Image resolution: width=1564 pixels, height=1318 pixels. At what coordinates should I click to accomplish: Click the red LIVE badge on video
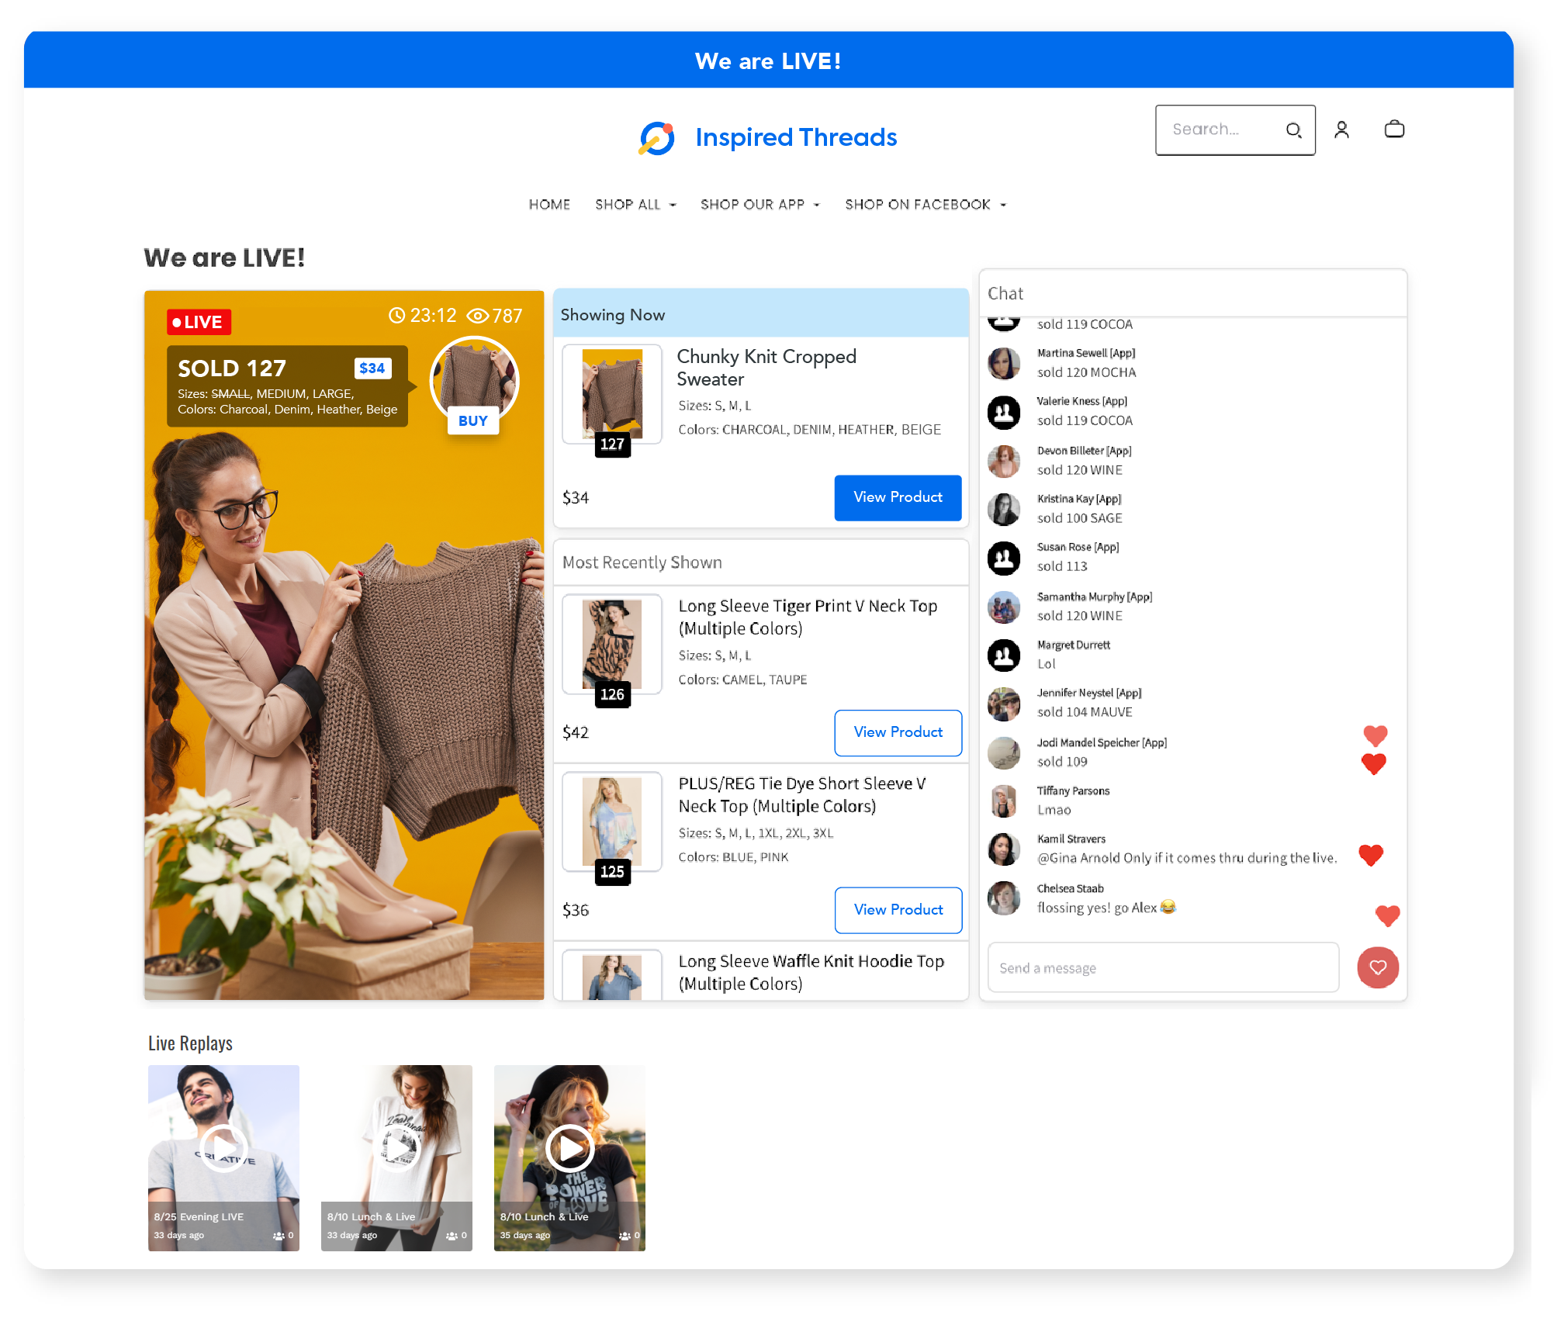199,322
